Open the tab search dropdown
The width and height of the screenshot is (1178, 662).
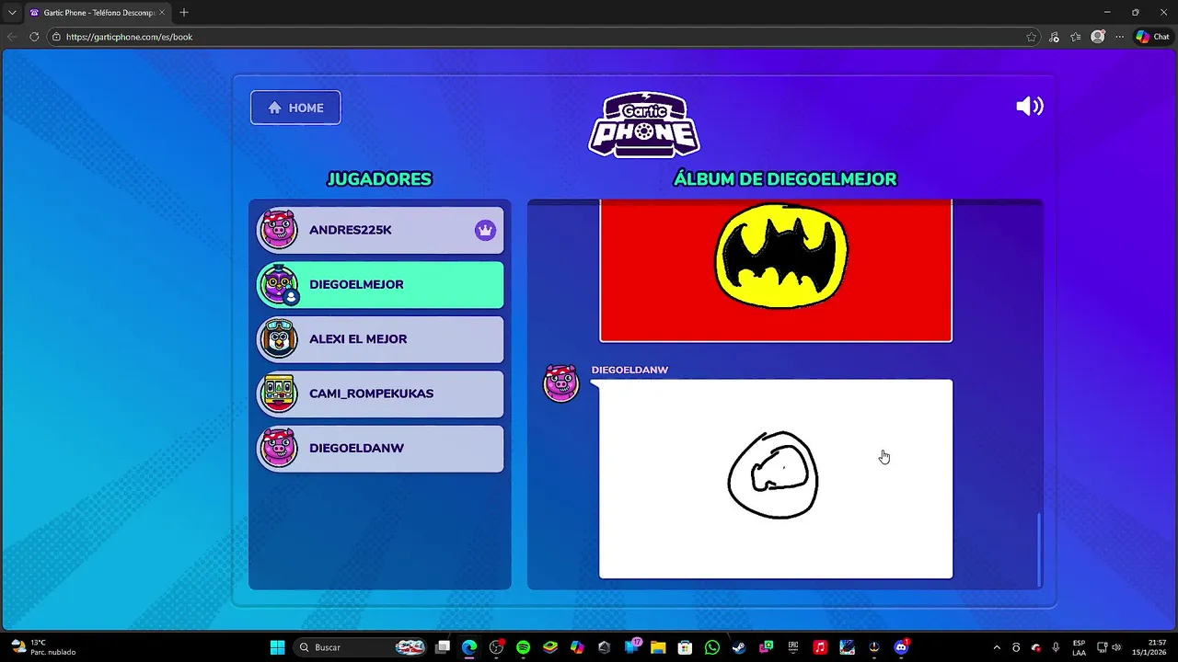(x=12, y=13)
